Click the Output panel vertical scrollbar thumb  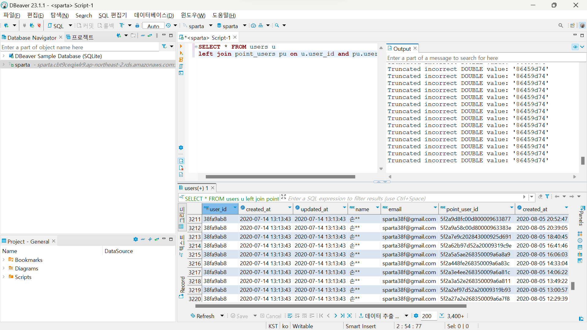[x=583, y=161]
